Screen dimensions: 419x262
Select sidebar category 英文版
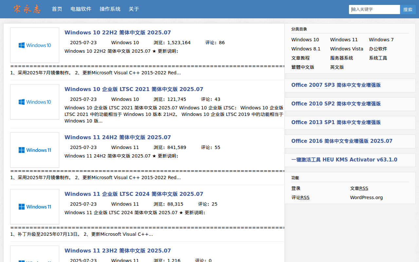click(x=337, y=67)
